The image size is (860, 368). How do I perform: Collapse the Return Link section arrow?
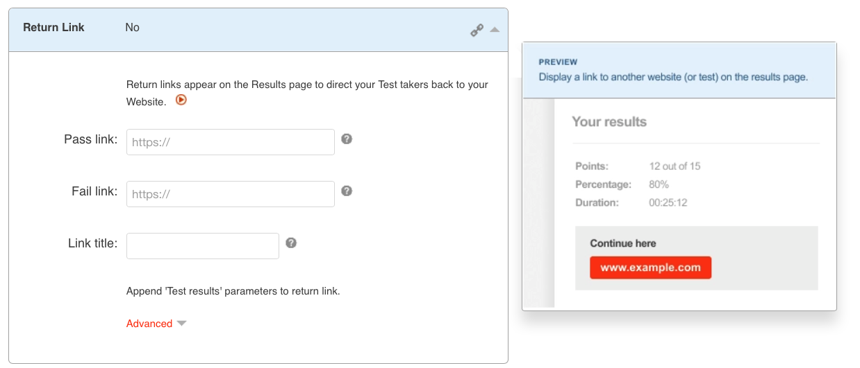495,30
